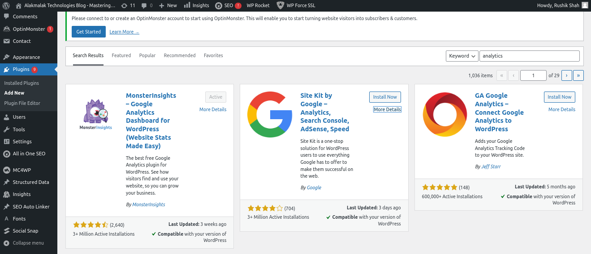Open the Keyword search type dropdown
The image size is (591, 254).
coord(462,56)
